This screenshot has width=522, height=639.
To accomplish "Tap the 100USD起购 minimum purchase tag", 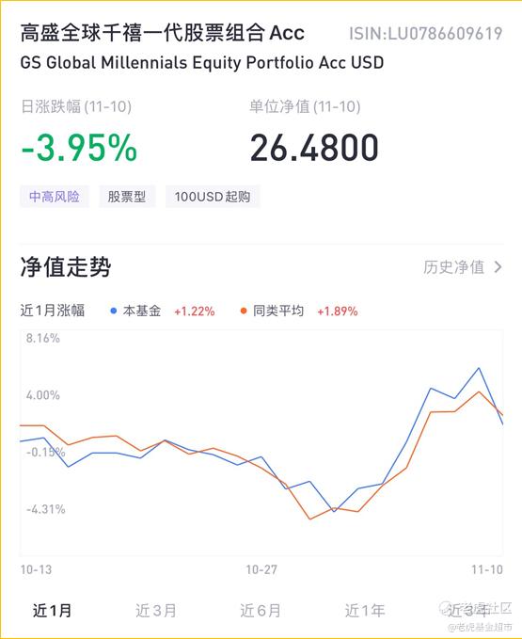I will (x=213, y=197).
